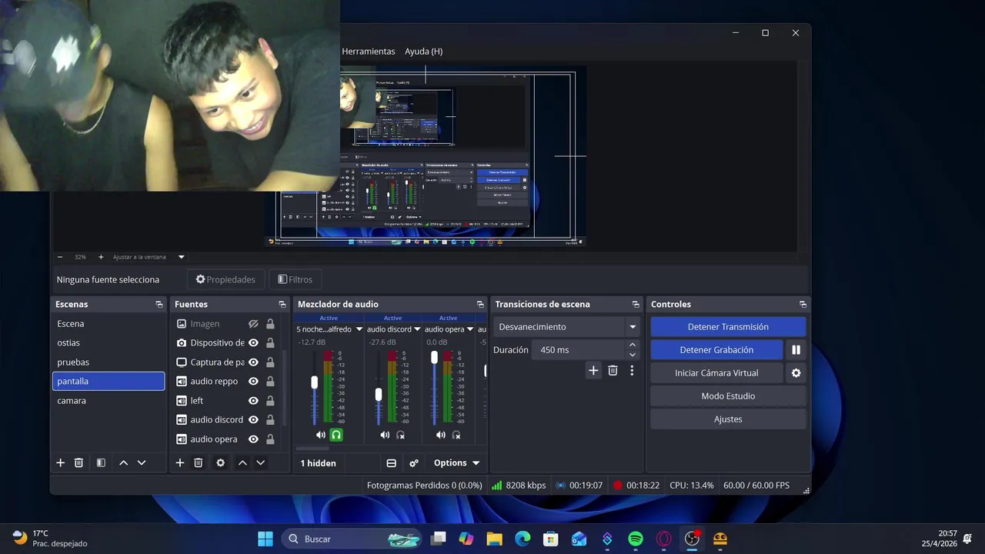The image size is (985, 554).
Task: Increase transition duration with up arrow
Action: coord(633,345)
